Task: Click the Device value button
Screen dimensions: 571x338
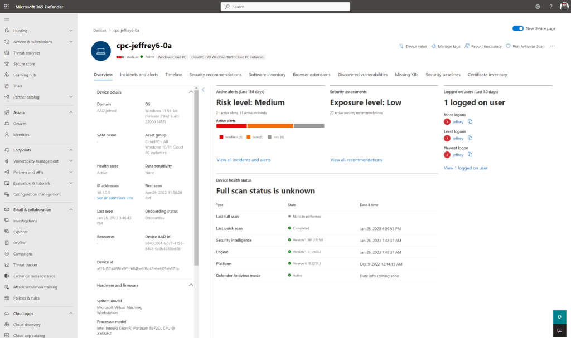Action: (413, 46)
